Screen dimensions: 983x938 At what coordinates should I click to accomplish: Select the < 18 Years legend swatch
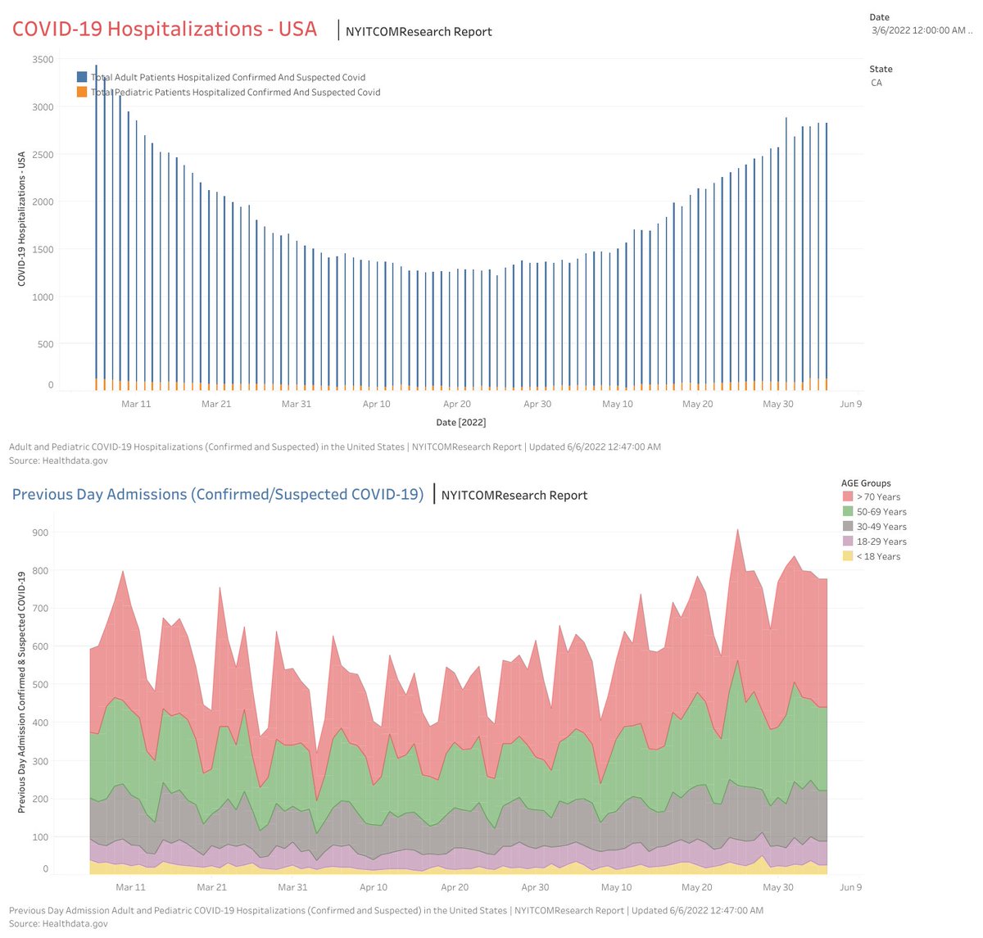click(847, 556)
